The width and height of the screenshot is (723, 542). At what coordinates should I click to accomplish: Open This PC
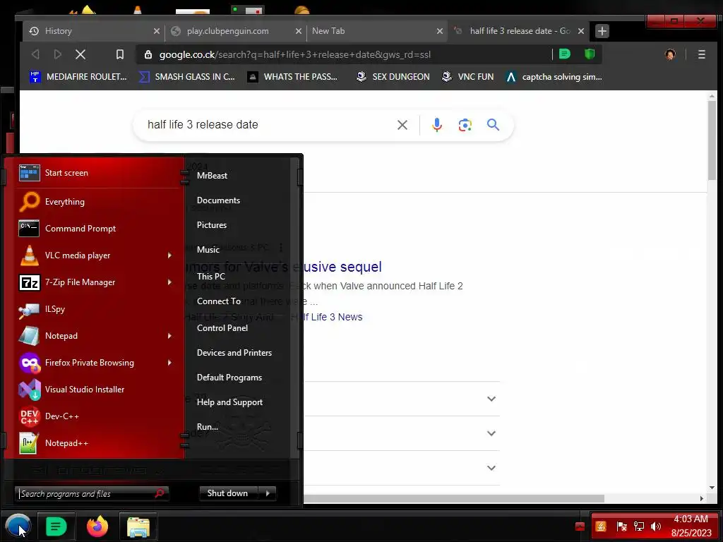(210, 277)
